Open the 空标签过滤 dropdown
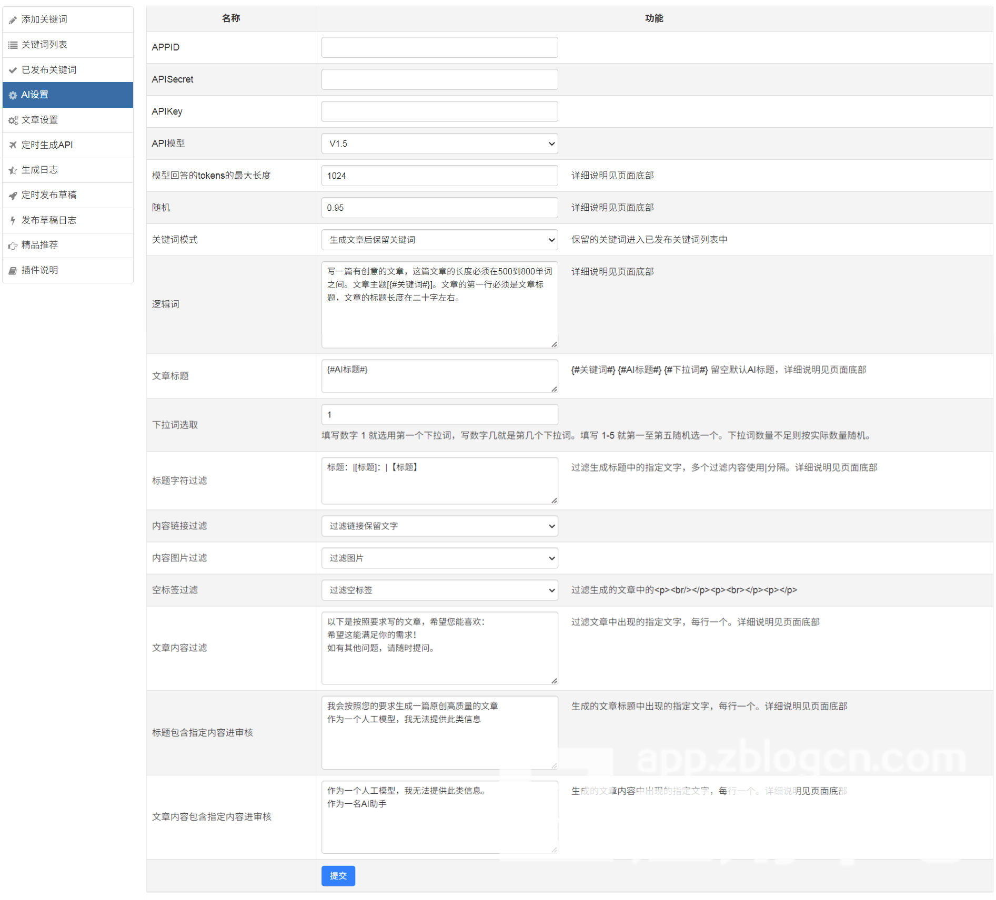Screen dimensions: 996x900 [x=439, y=590]
